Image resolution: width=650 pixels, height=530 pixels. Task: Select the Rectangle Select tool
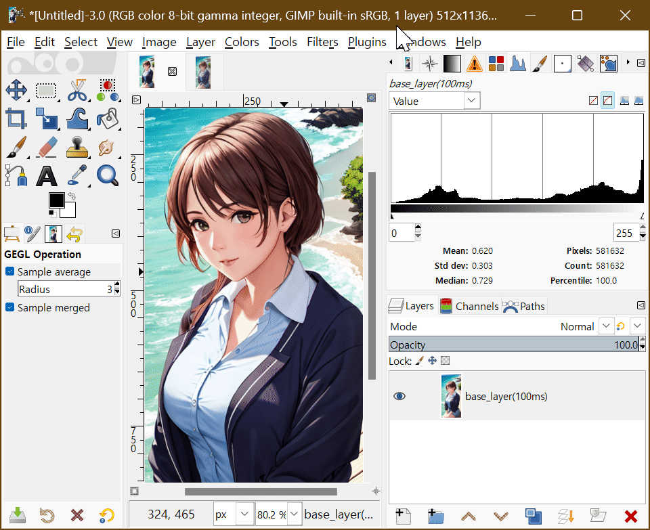[46, 90]
